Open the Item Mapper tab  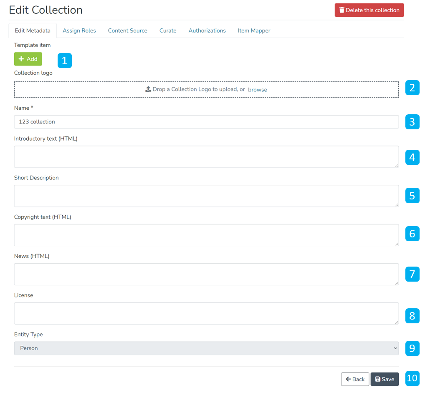click(254, 30)
